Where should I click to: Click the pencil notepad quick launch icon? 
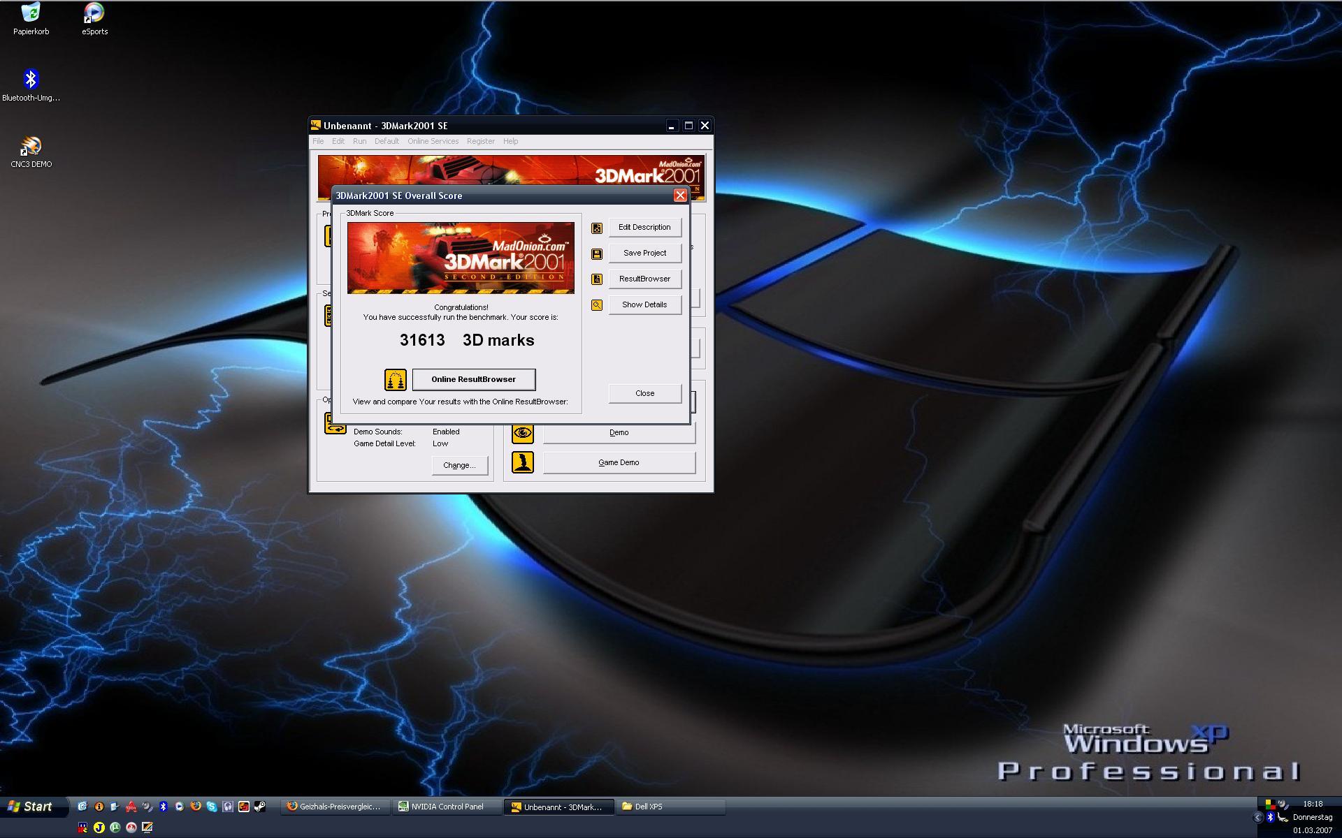coord(147,828)
